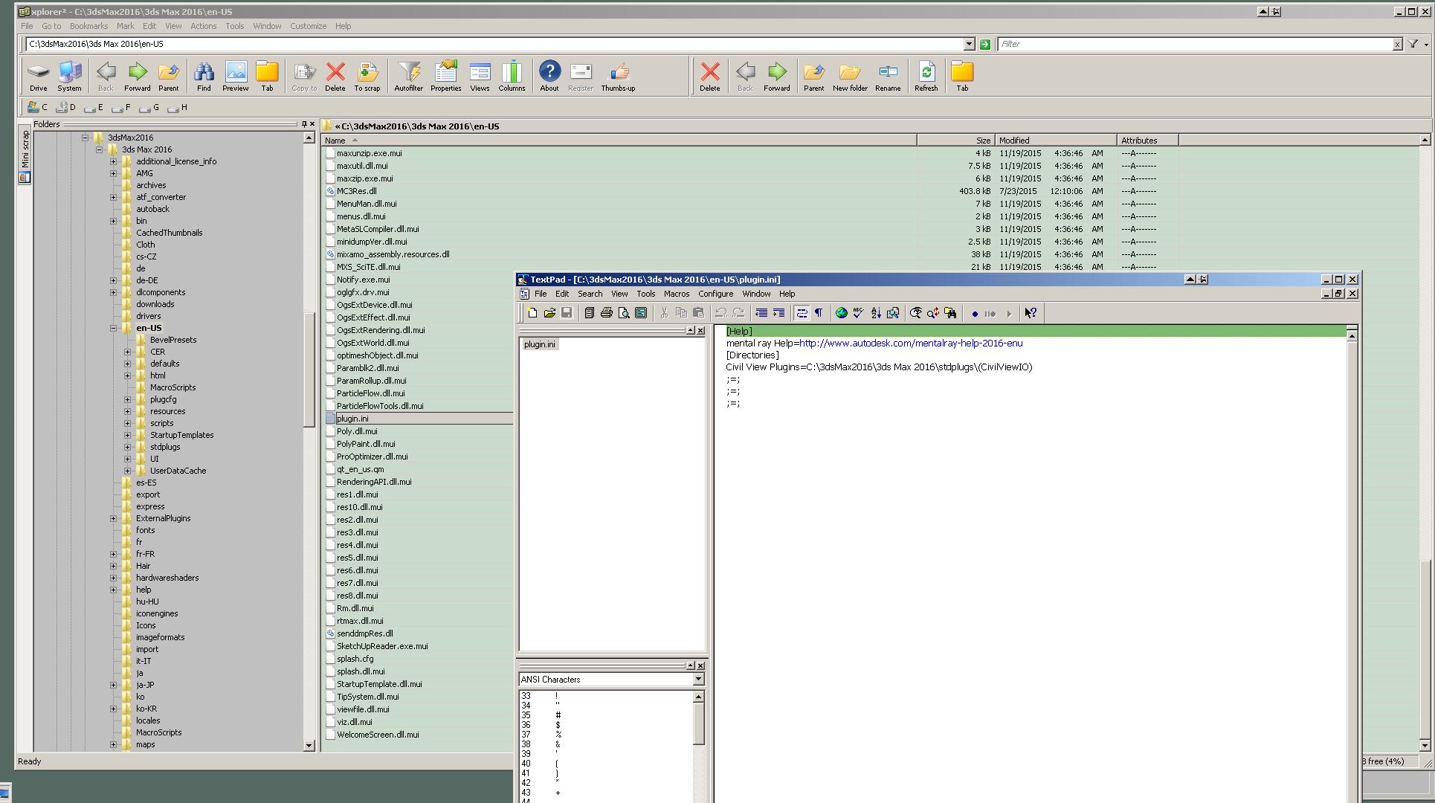Click the Delete red X in left toolbar
1435x803 pixels.
click(x=335, y=77)
